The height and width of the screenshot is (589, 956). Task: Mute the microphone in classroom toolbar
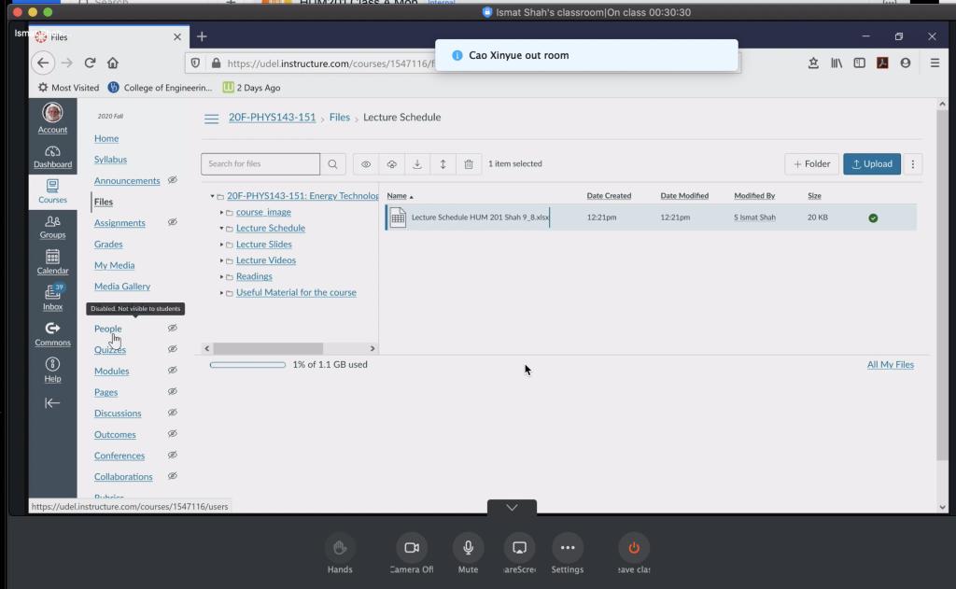[468, 548]
